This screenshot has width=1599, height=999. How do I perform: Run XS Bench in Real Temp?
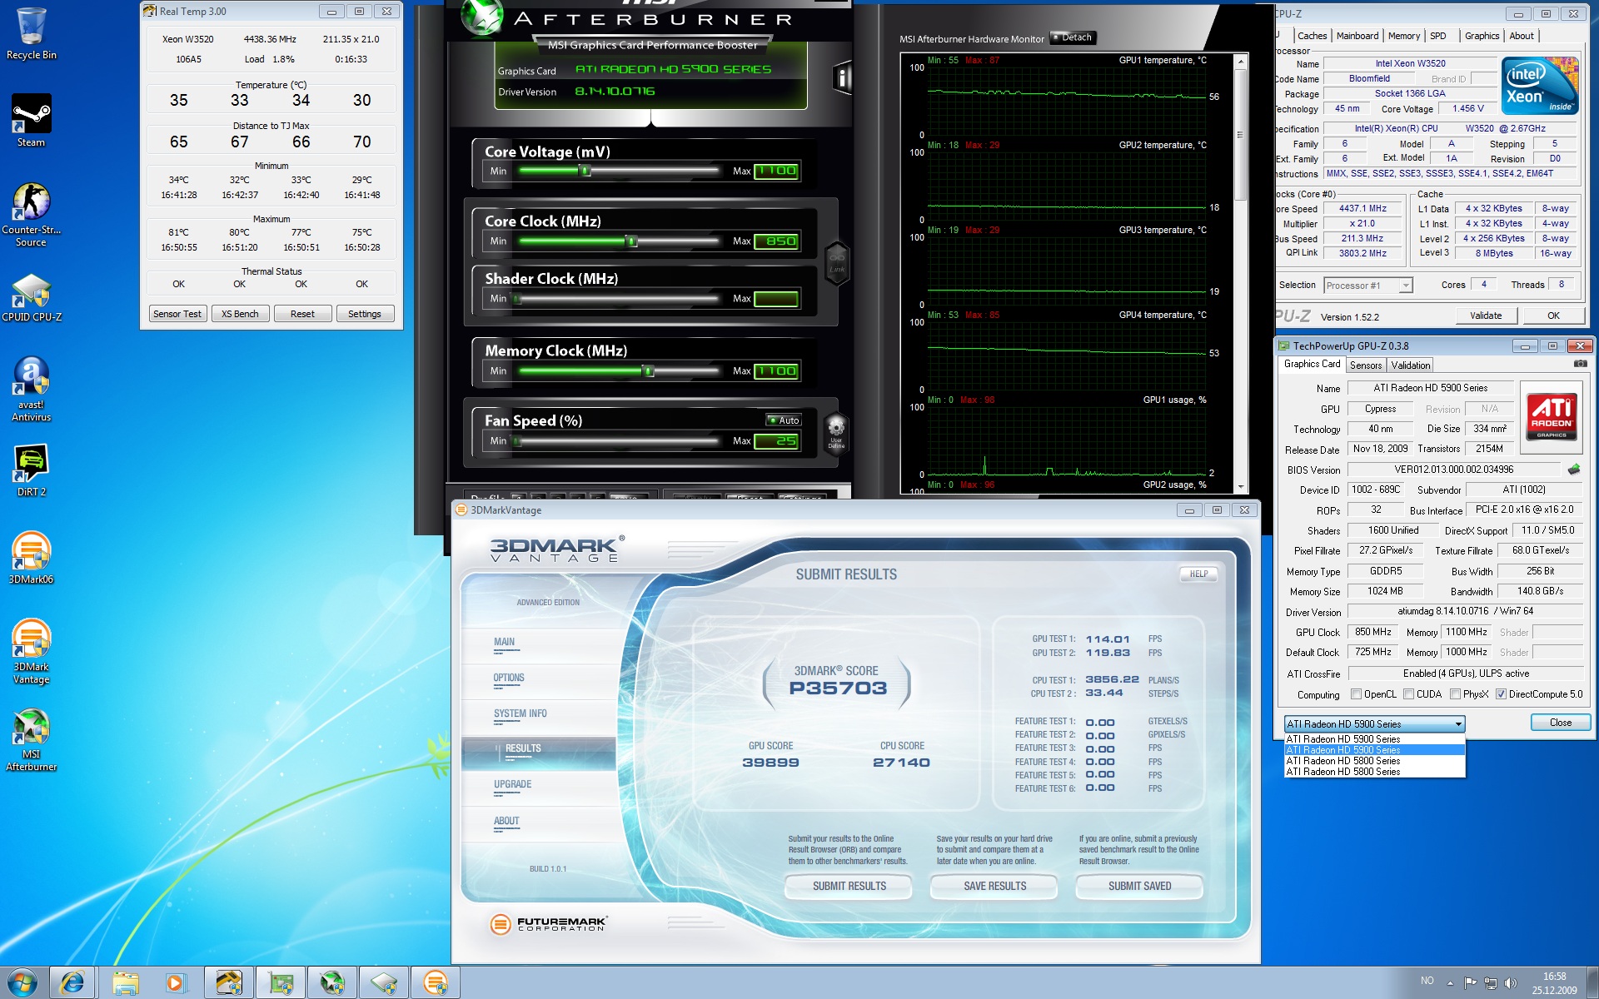pos(240,314)
